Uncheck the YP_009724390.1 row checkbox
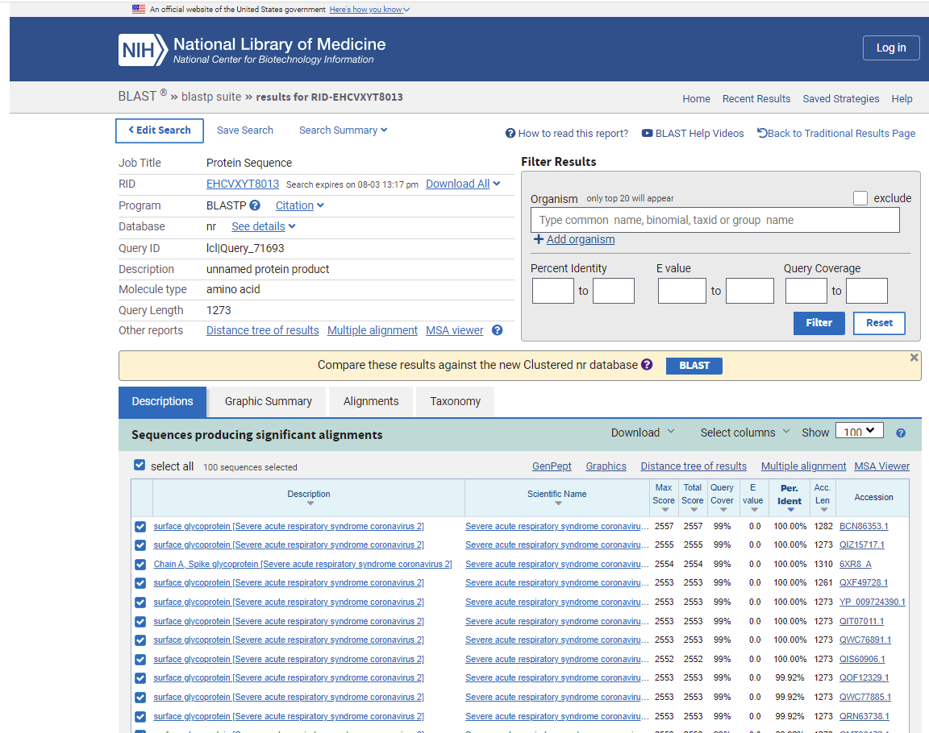 [140, 603]
